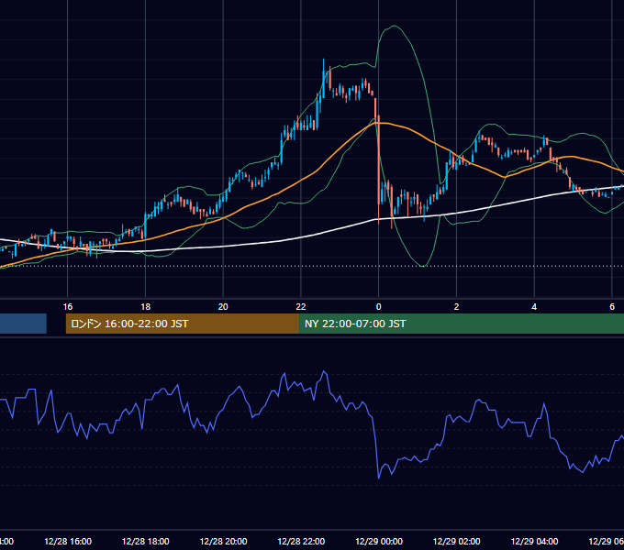This screenshot has height=550, width=624.
Task: Click the 12/28 18:00 time label
Action: tap(146, 541)
